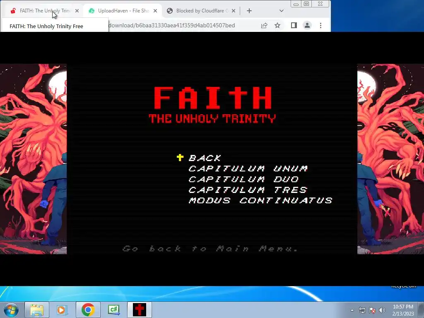The width and height of the screenshot is (424, 318).
Task: Select CAPITULUM UNUM chapter
Action: coord(248,169)
